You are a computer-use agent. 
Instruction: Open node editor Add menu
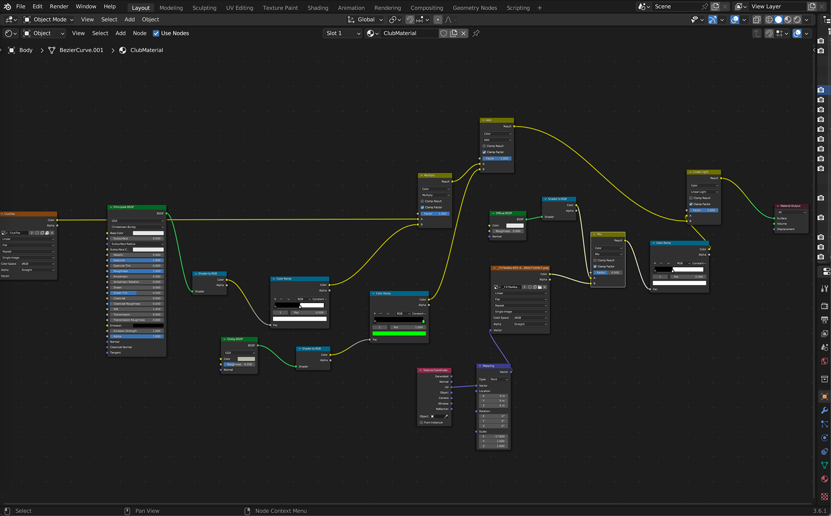[x=120, y=33]
